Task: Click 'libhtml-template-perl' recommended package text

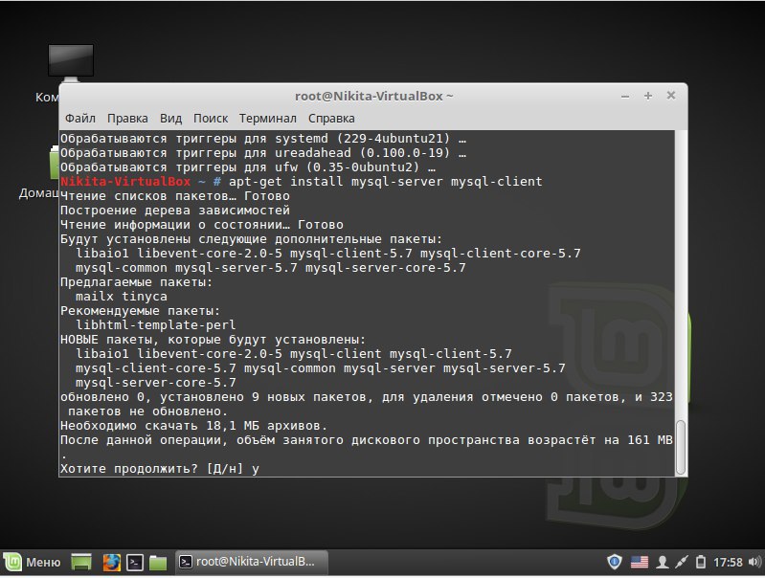Action: (156, 324)
